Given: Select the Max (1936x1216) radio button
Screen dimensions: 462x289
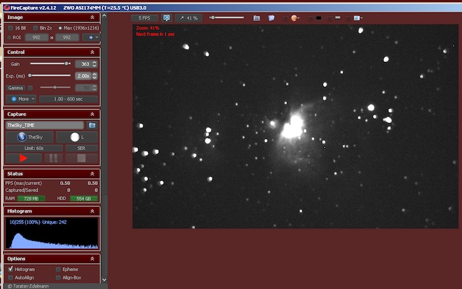Looking at the screenshot, I should [x=61, y=28].
